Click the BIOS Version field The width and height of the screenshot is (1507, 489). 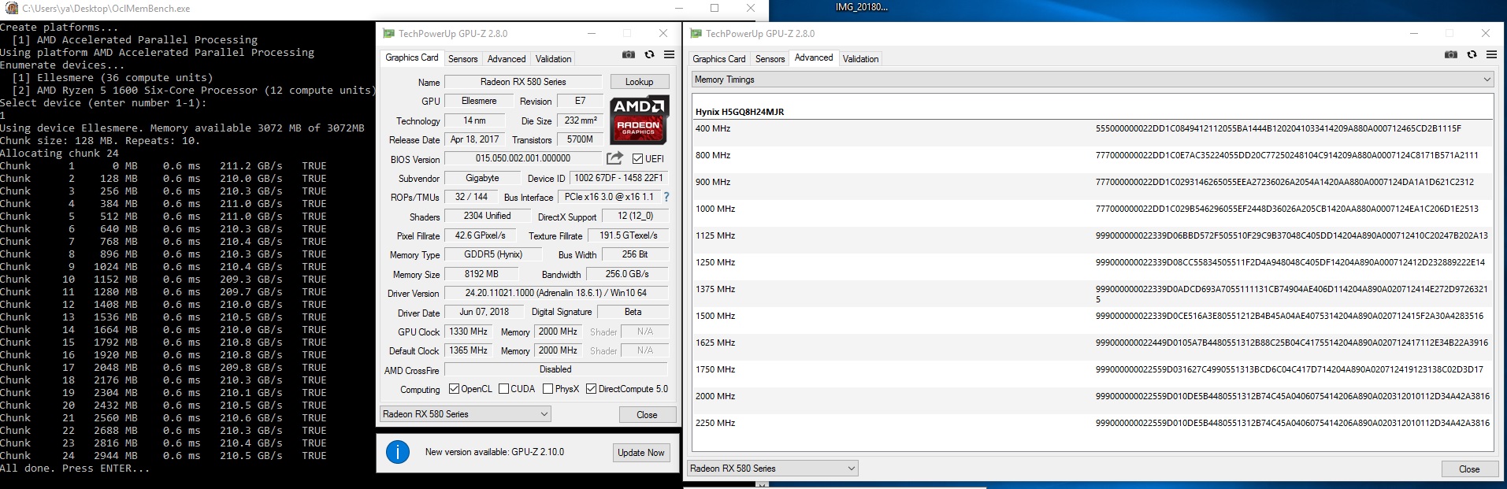523,158
